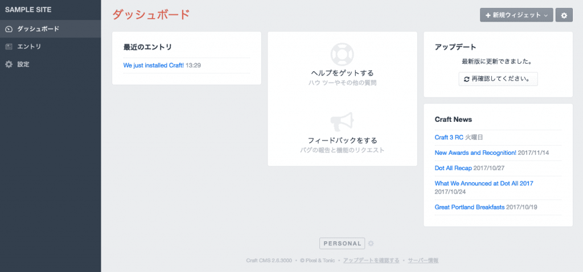Screen dimensions: 583x272
Task: Select エントリ in the sidebar
Action: tap(29, 46)
